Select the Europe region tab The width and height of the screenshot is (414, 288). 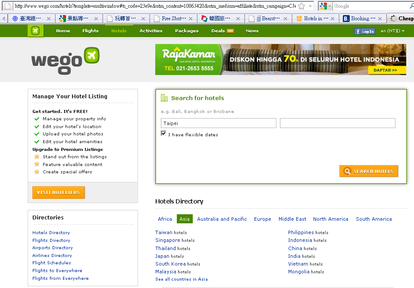point(263,219)
